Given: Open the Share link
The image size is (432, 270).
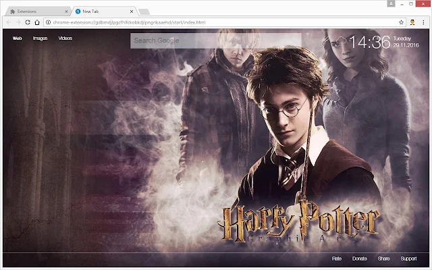Looking at the screenshot, I should click(x=383, y=259).
